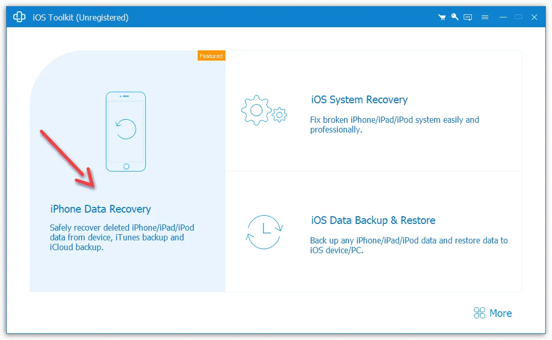Click the orange Featured badge
Image resolution: width=552 pixels, height=340 pixels.
point(211,55)
